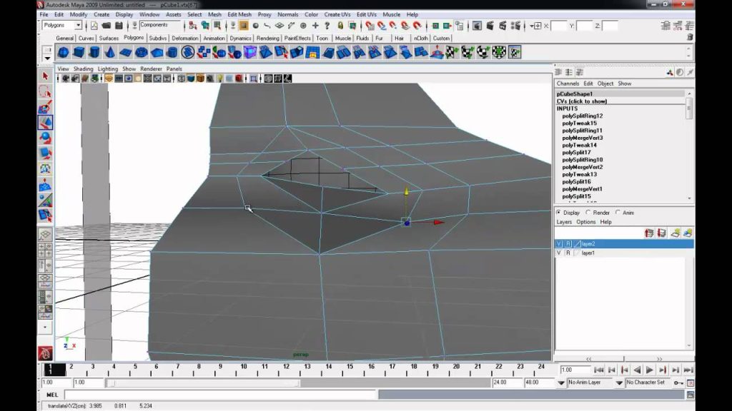The width and height of the screenshot is (732, 411).
Task: Click the Select tool arrow in toolbox
Action: pyautogui.click(x=45, y=76)
